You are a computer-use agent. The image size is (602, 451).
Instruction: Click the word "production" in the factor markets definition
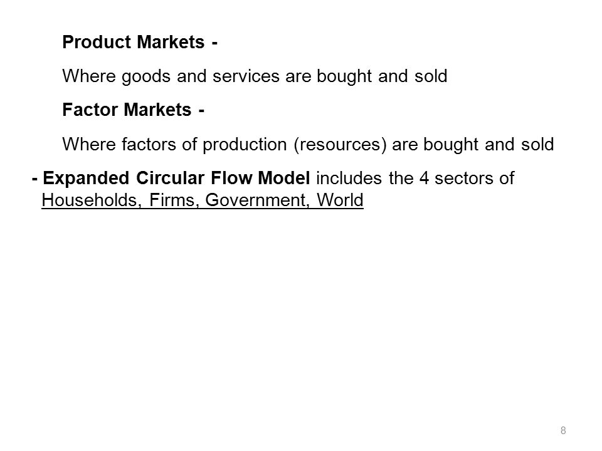pos(245,145)
